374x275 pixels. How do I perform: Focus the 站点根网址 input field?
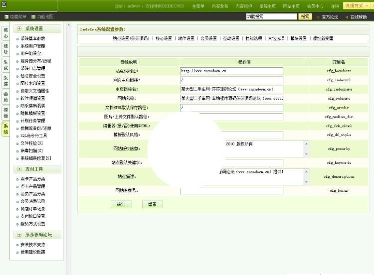231,71
